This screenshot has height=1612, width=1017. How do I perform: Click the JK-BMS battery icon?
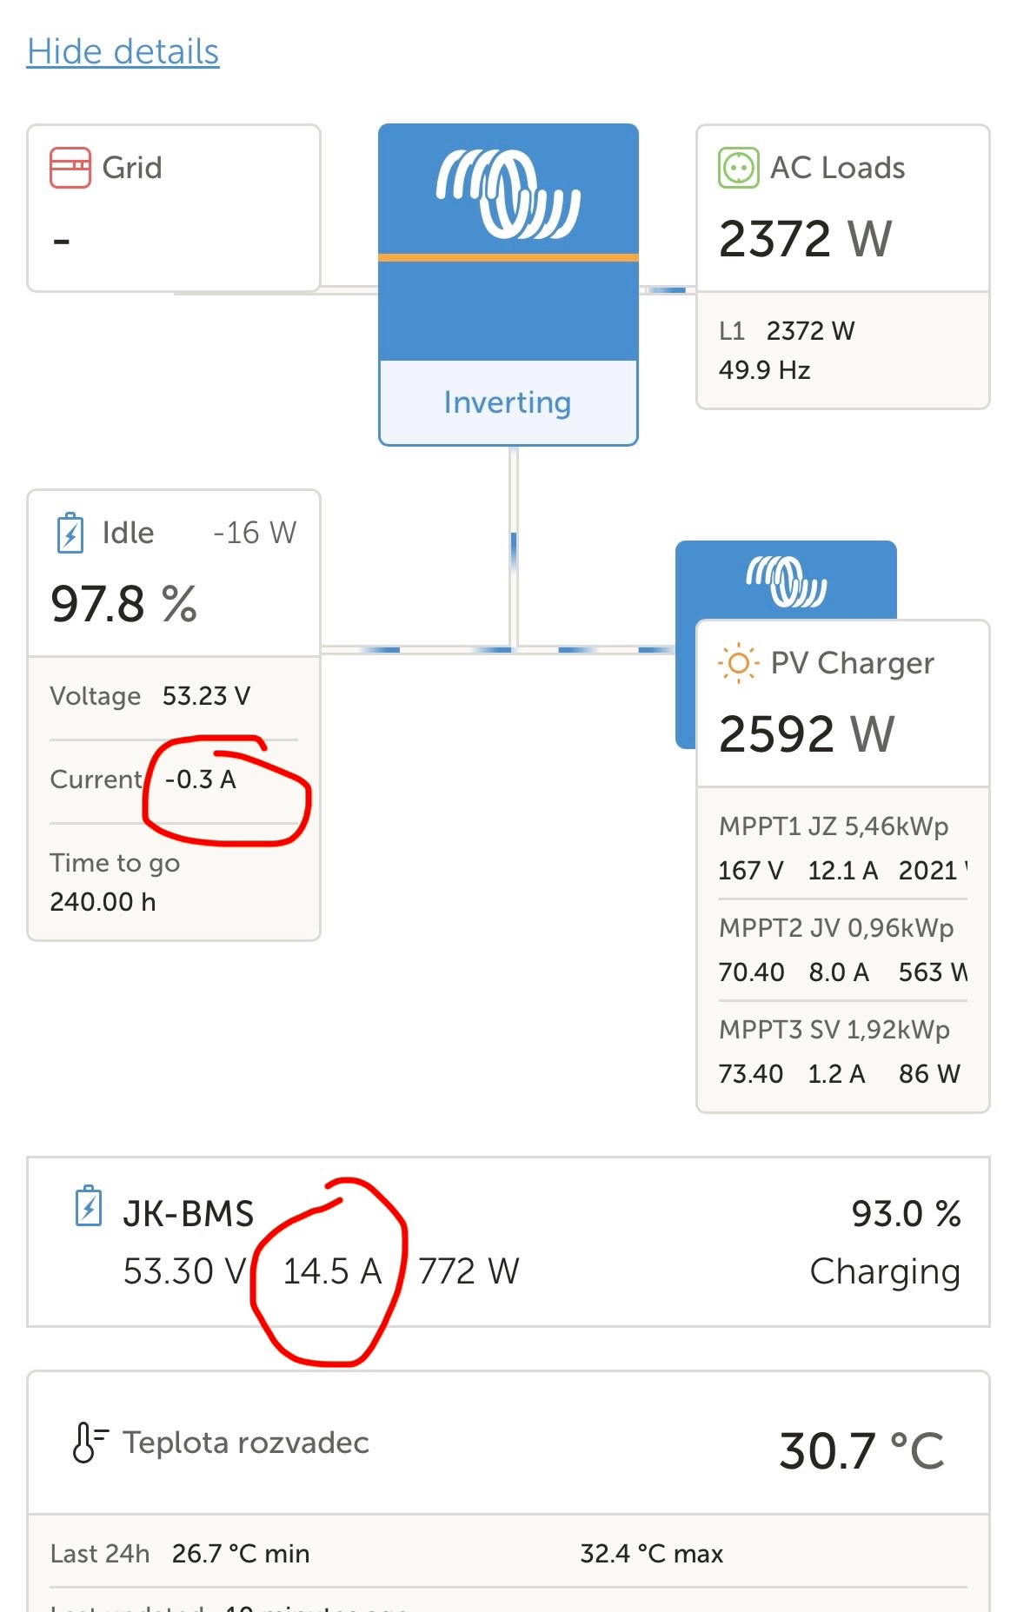point(89,1205)
